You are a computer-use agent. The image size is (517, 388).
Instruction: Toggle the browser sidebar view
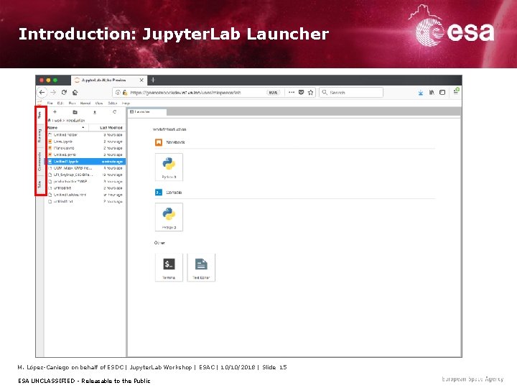[x=442, y=93]
